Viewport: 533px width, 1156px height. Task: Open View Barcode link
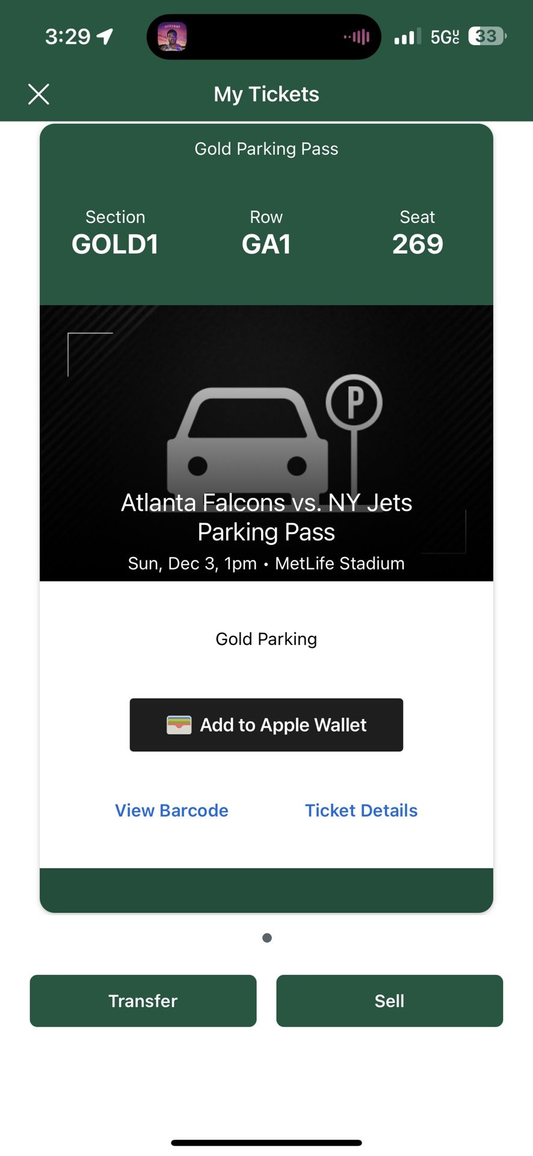[x=171, y=810]
